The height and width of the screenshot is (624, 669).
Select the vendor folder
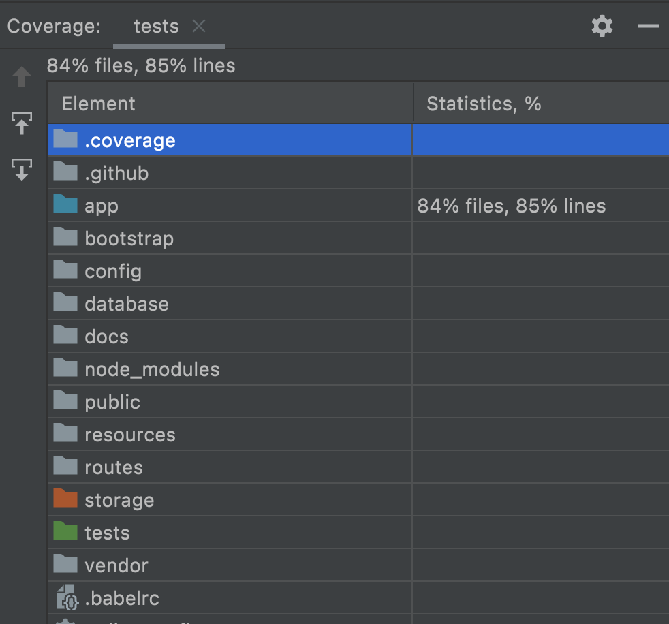116,565
